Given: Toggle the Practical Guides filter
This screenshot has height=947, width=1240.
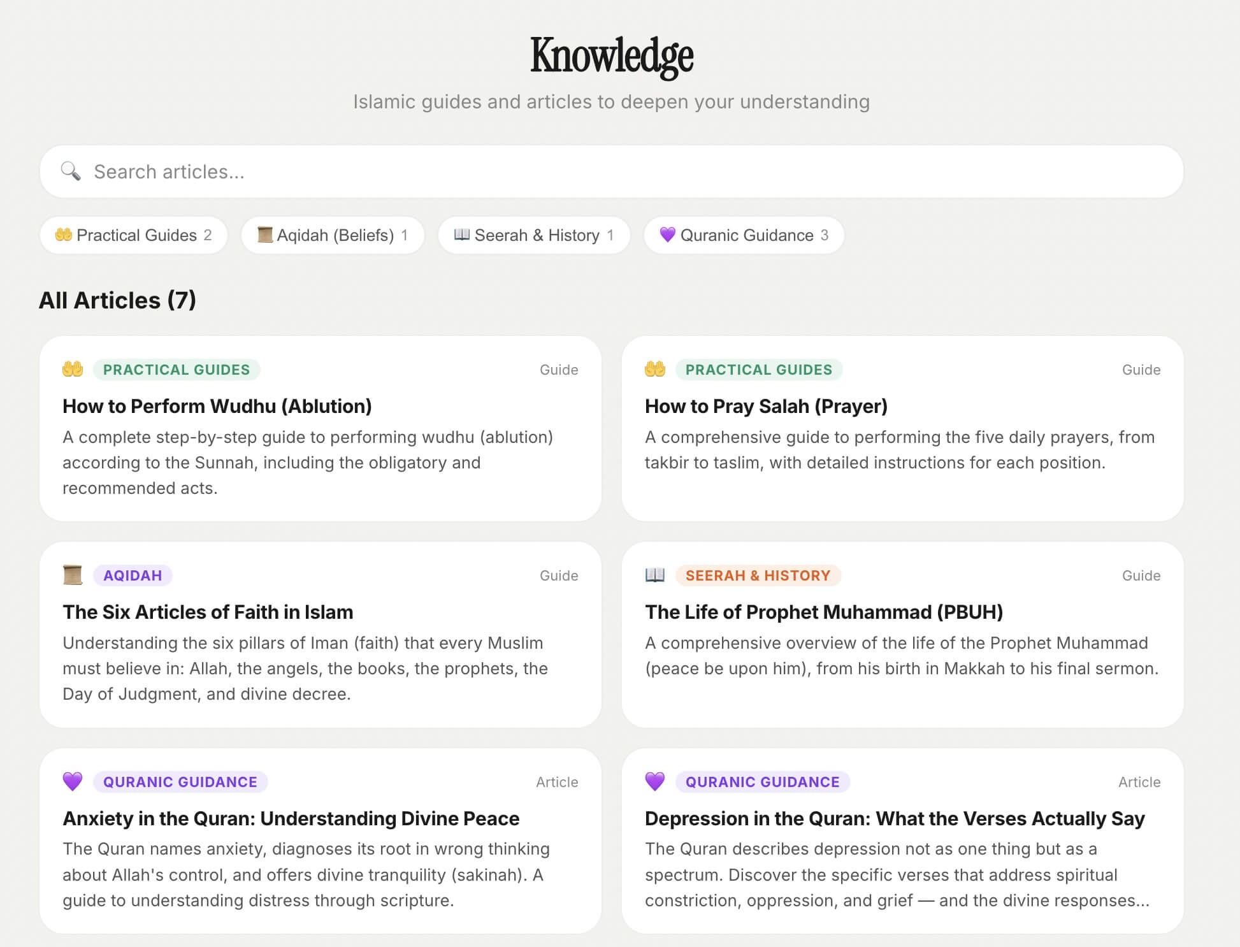Looking at the screenshot, I should click(133, 235).
